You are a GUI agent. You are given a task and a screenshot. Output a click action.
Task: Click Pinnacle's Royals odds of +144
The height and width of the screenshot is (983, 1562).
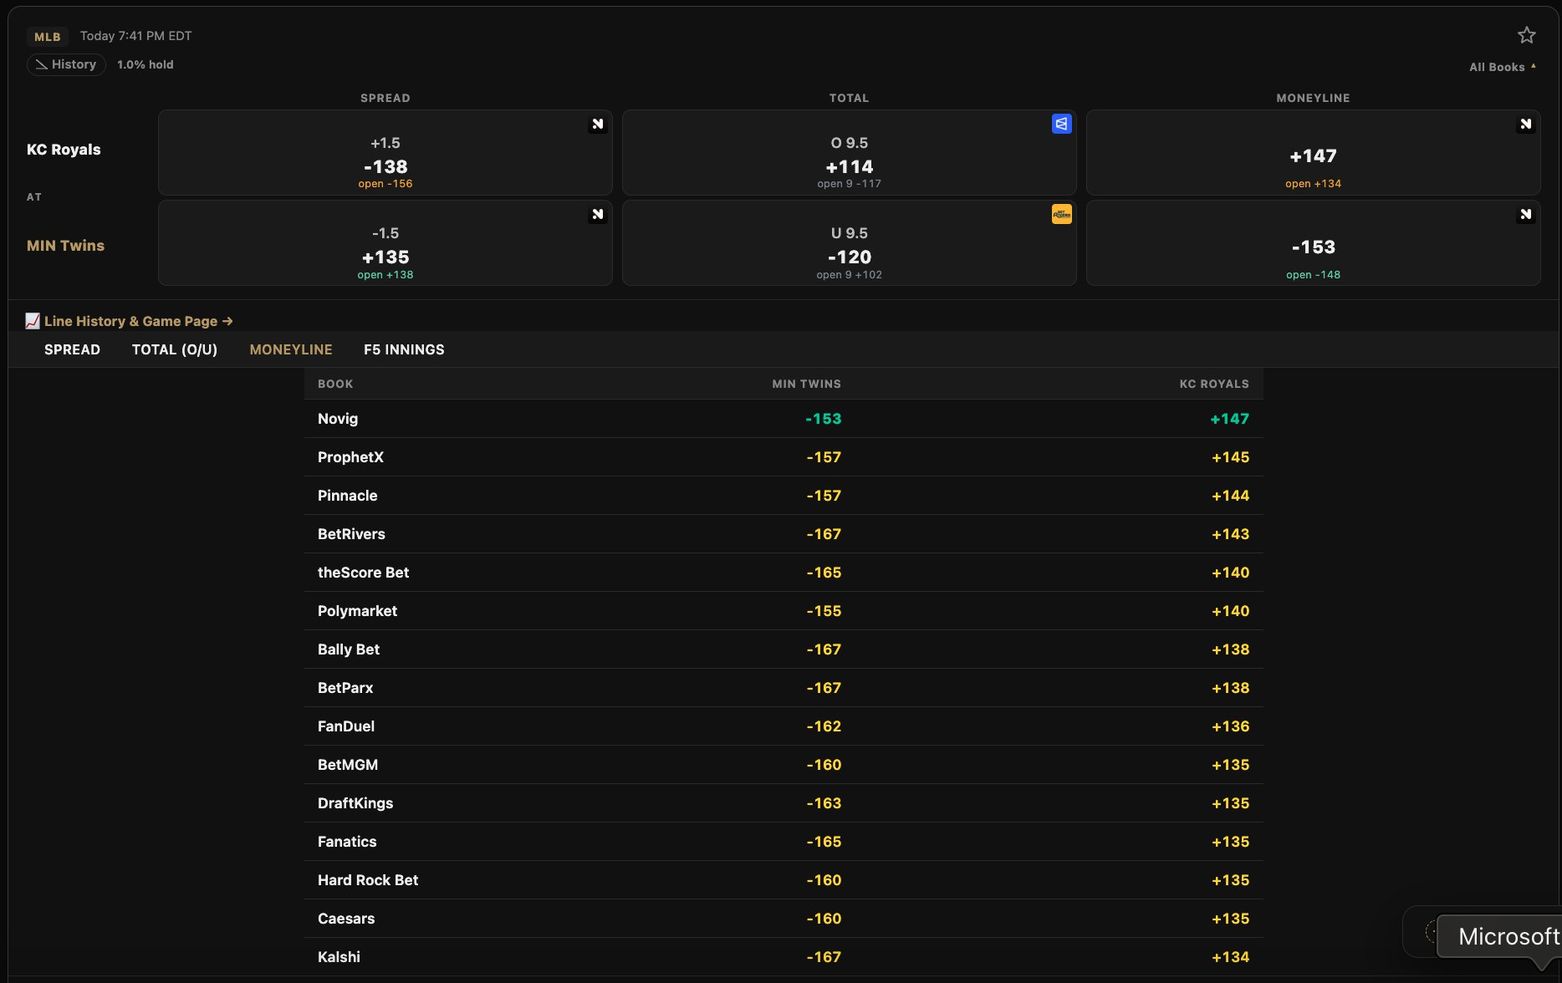1231,496
